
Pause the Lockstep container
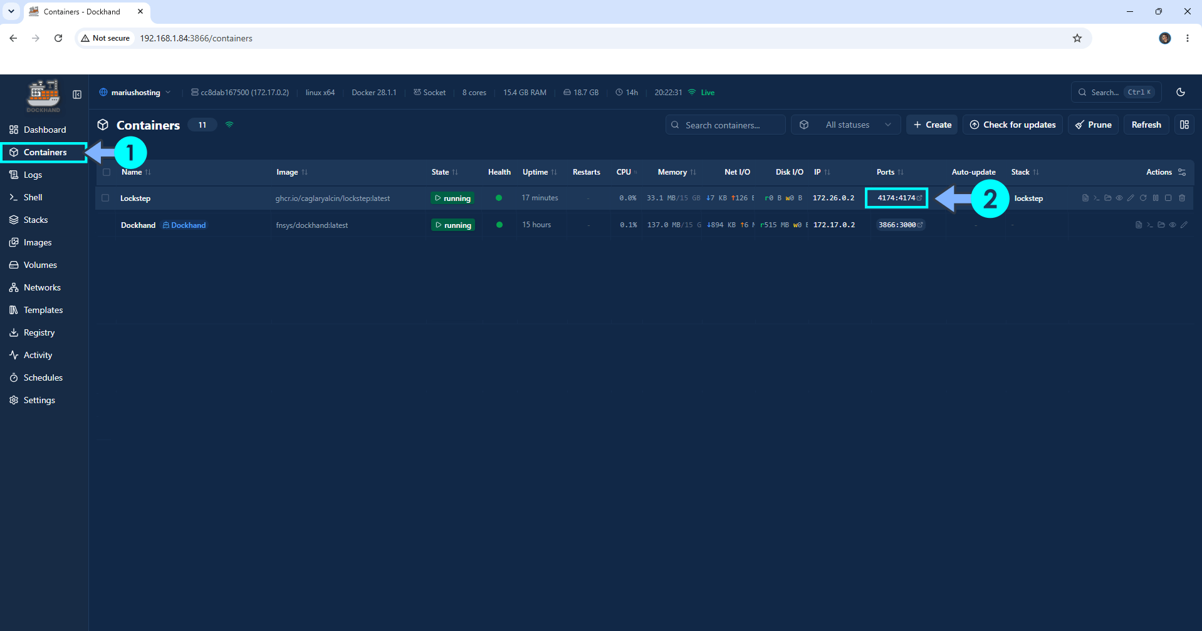[x=1156, y=198]
